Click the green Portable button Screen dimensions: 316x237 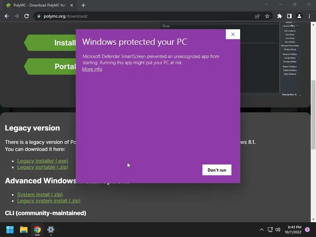pos(50,66)
